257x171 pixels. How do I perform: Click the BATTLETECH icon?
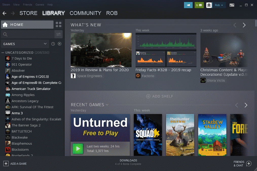[8, 131]
